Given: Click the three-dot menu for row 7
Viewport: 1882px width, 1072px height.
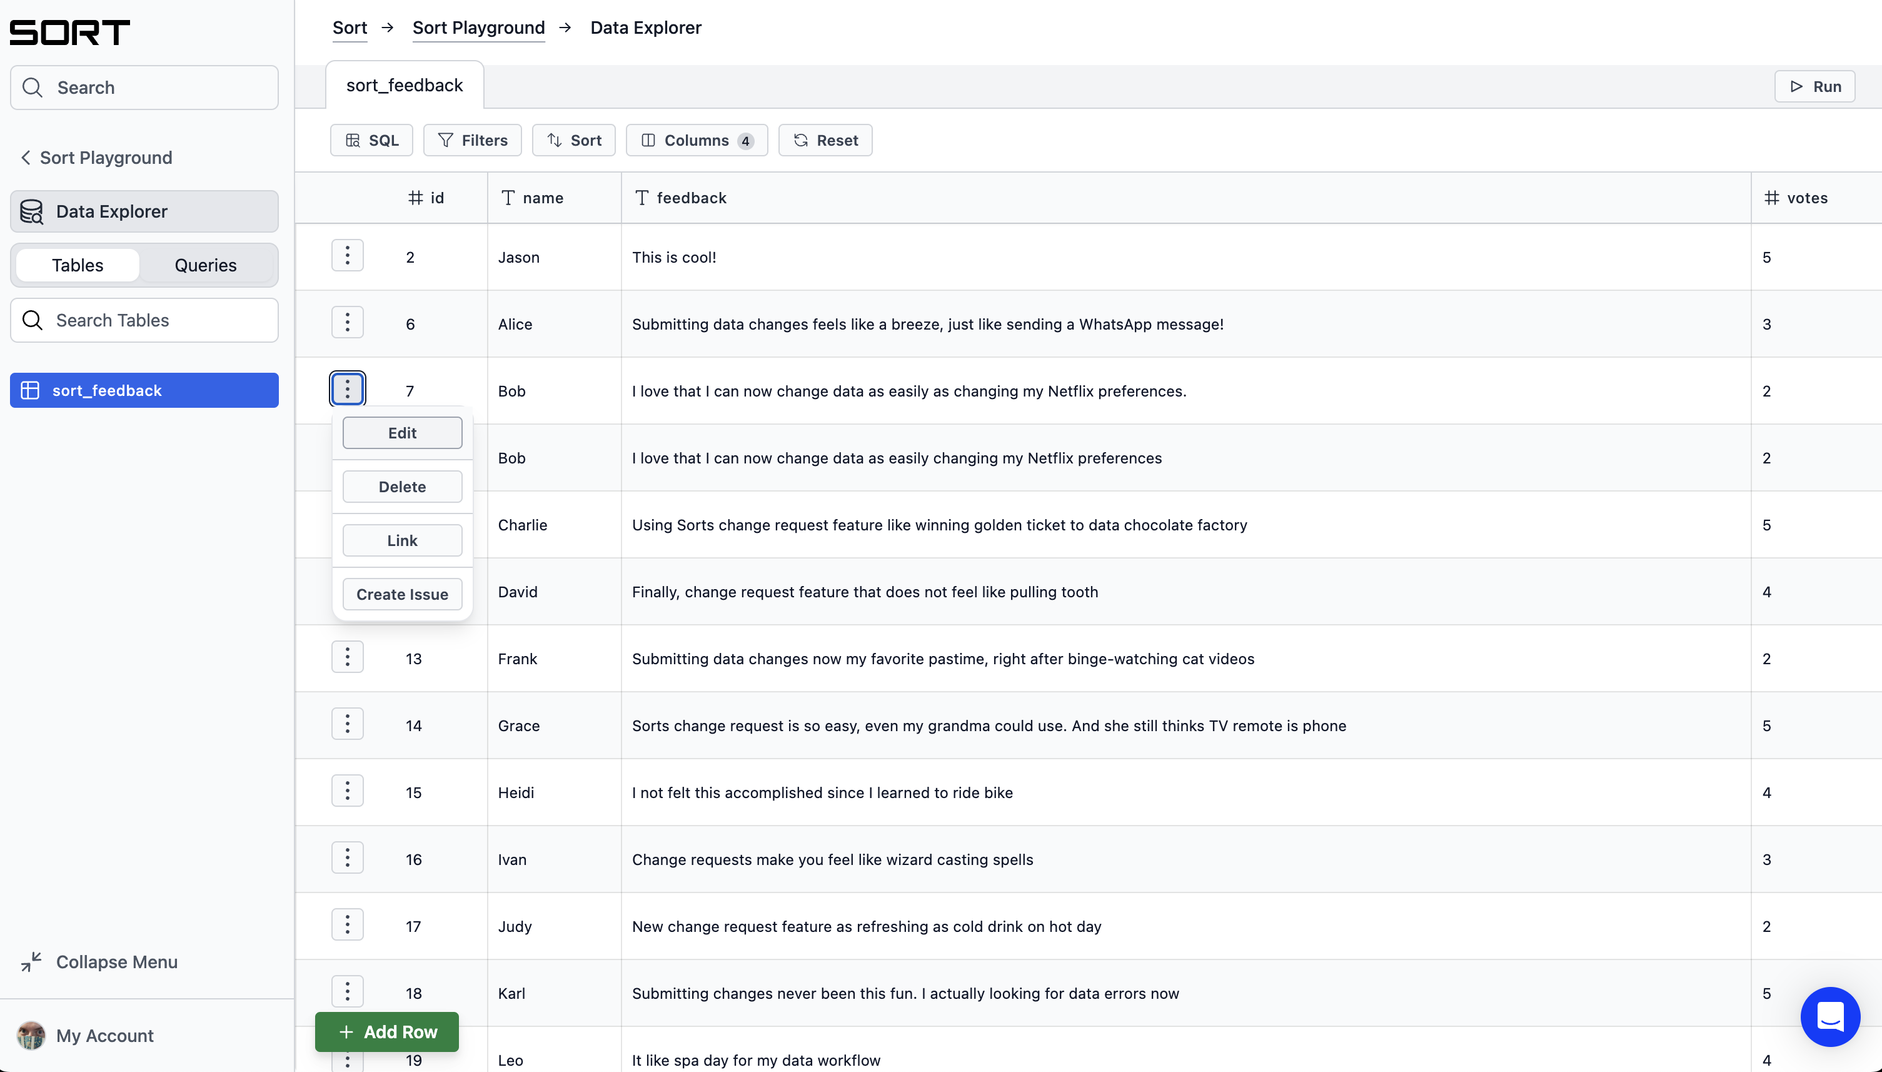Looking at the screenshot, I should pyautogui.click(x=348, y=390).
